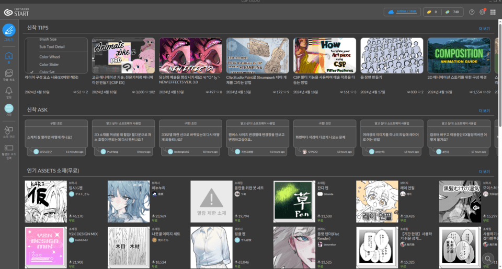
Task: Click the magnifier search button
Action: (488, 259)
